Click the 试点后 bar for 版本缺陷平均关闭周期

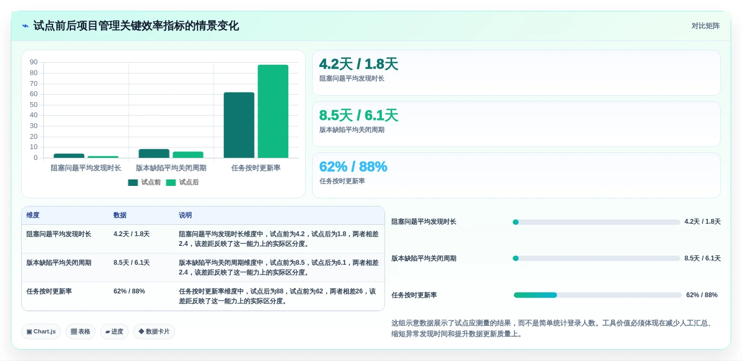188,155
